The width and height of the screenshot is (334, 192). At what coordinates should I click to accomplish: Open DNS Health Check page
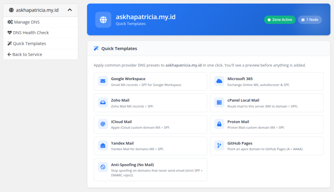tap(40, 33)
